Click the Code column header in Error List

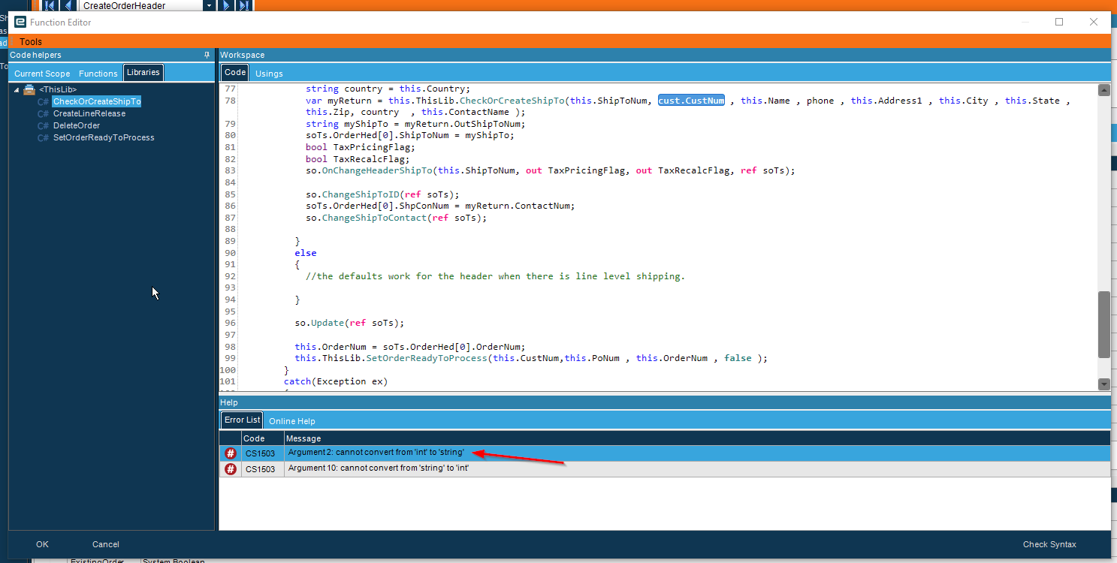pos(262,438)
